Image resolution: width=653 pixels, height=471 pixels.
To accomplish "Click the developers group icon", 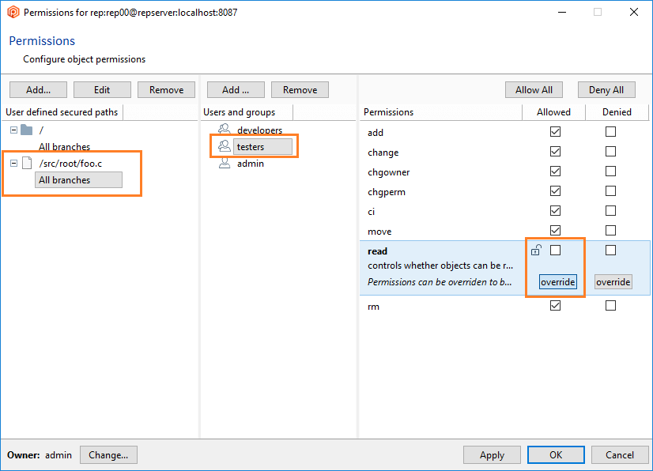I will [x=225, y=129].
